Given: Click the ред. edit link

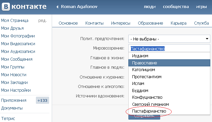Looking at the screenshot, I should (x=42, y=21).
